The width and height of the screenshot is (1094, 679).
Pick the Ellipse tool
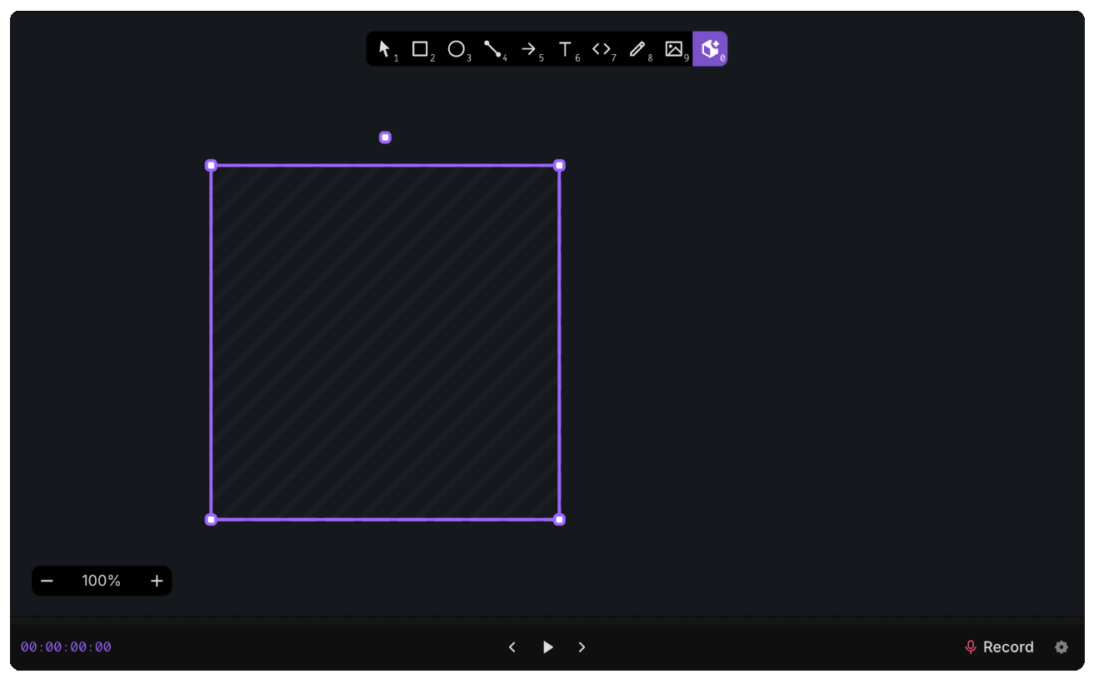coord(457,49)
